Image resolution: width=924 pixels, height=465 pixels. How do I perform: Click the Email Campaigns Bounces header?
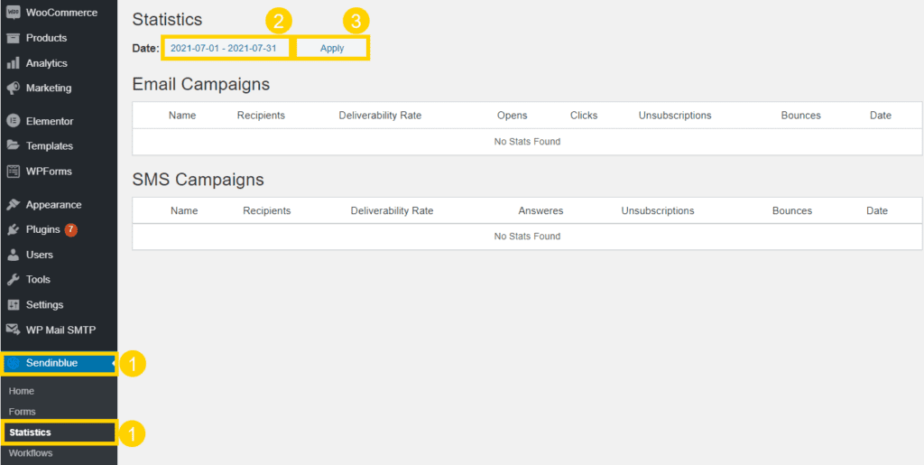pyautogui.click(x=801, y=116)
